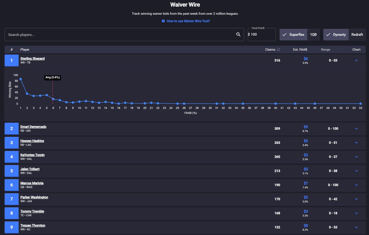Click the rank 9 number badge
The height and width of the screenshot is (235, 369).
pyautogui.click(x=12, y=228)
